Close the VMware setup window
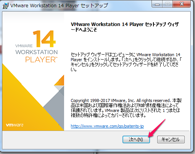 point(182,4)
